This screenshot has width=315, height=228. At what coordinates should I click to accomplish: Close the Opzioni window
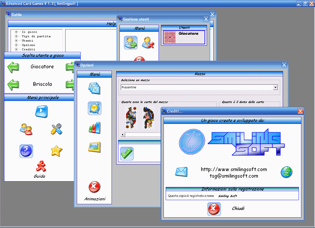click(284, 65)
